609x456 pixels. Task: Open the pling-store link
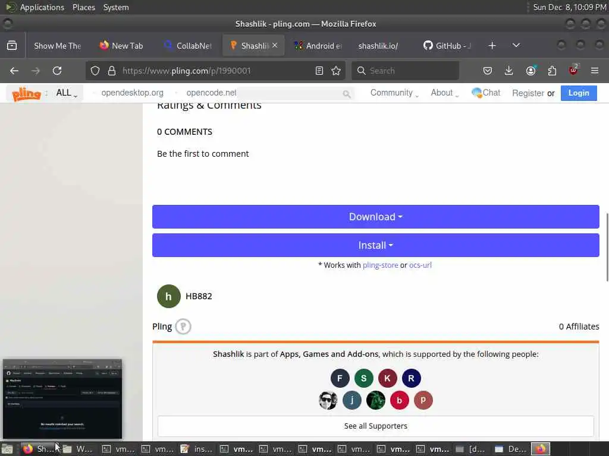(380, 265)
